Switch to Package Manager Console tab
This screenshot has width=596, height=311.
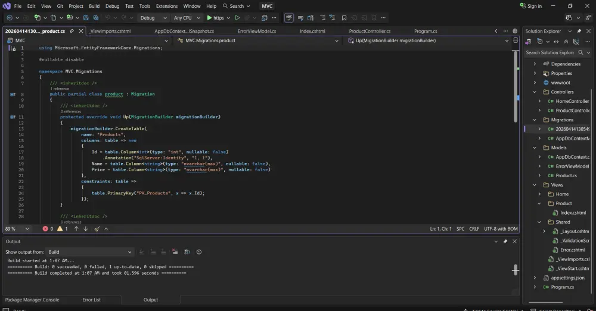click(x=32, y=300)
